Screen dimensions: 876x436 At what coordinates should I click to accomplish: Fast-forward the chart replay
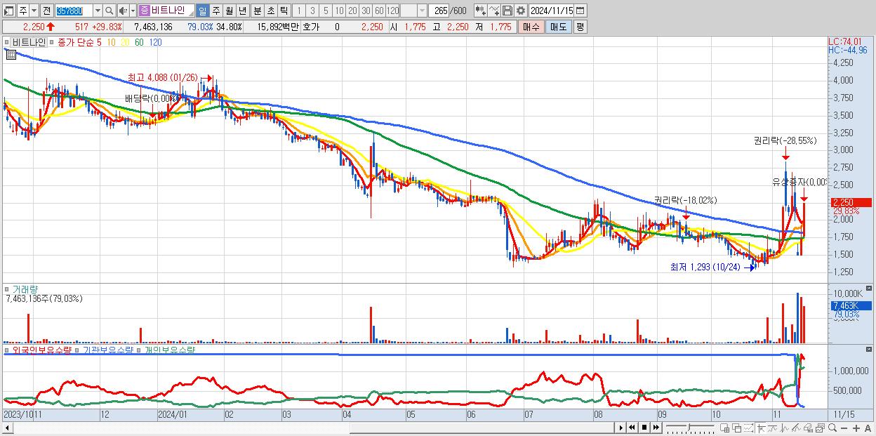pyautogui.click(x=656, y=428)
